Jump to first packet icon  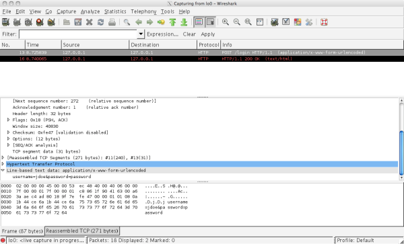(x=172, y=22)
